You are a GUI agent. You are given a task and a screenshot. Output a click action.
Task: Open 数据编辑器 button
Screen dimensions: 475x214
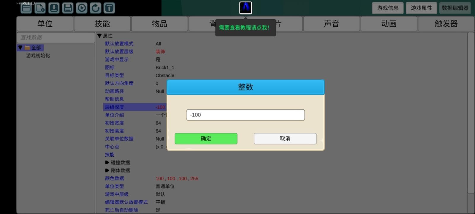click(455, 8)
